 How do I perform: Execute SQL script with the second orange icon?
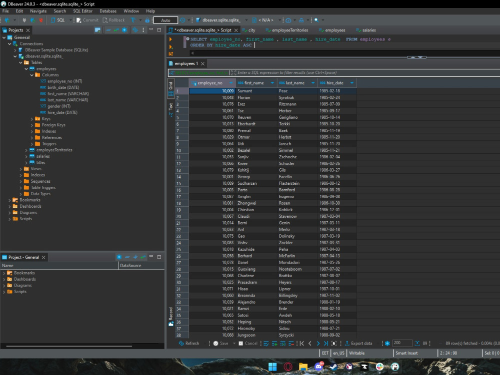pos(170,47)
